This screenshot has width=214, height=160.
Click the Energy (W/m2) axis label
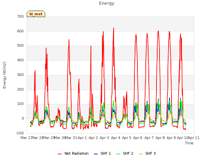4,75
